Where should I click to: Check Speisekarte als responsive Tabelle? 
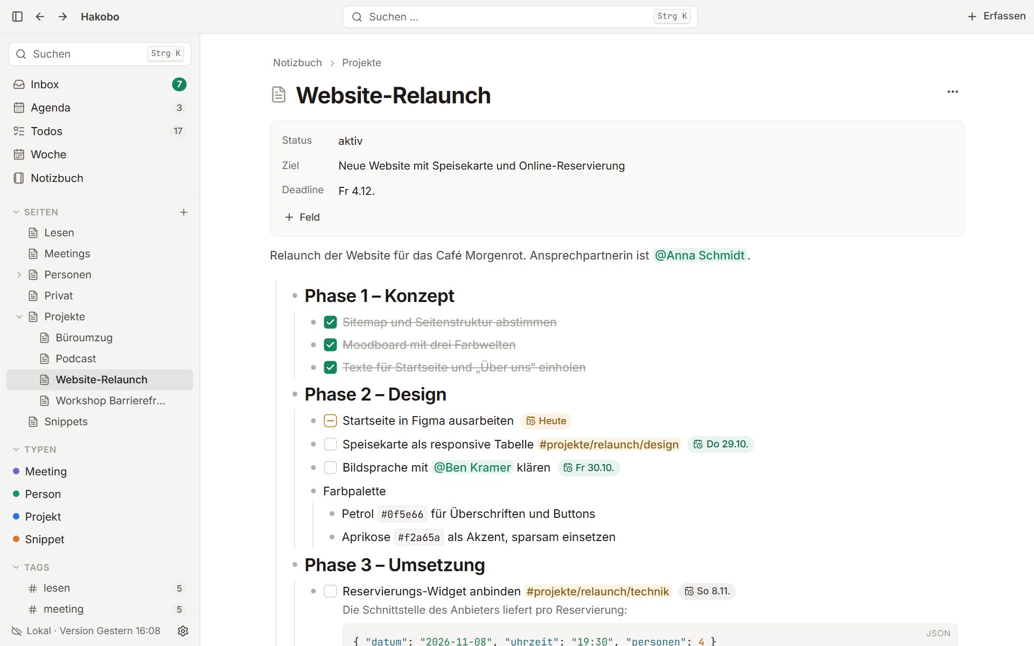click(x=330, y=444)
